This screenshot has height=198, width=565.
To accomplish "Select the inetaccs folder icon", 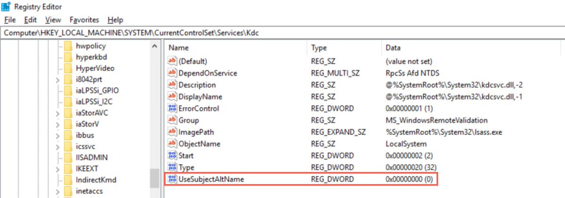I will click(x=68, y=191).
